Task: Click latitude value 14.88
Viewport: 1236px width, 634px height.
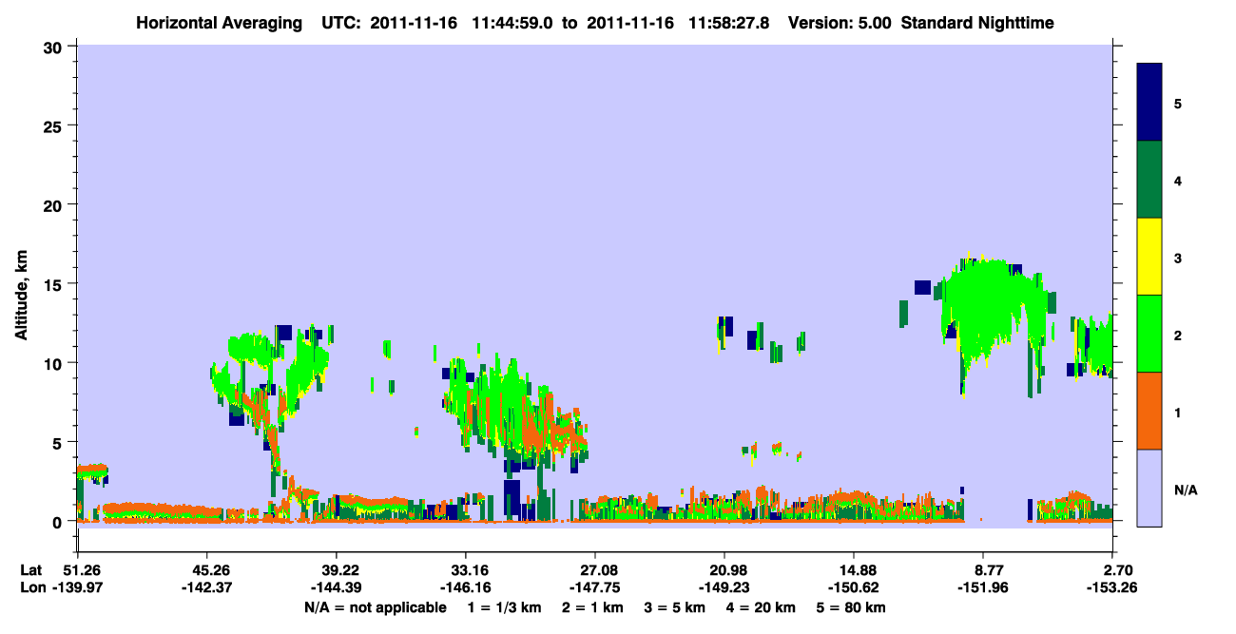Action: (x=854, y=570)
